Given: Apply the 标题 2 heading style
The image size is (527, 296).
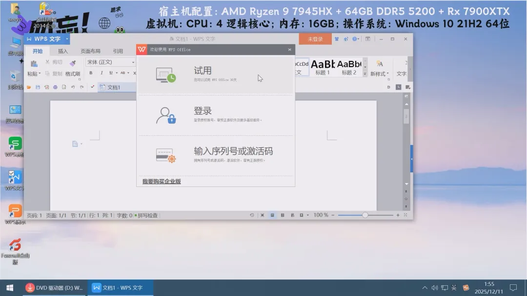Looking at the screenshot, I should tap(349, 67).
